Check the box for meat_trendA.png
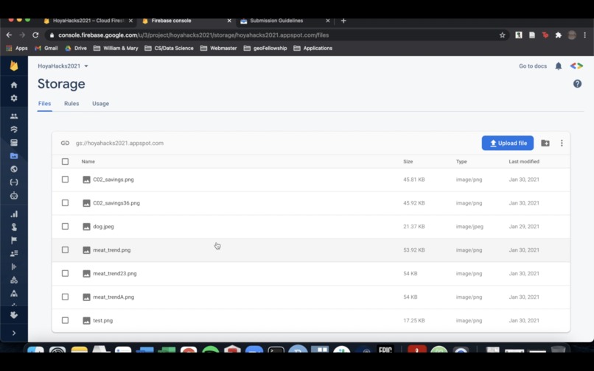The width and height of the screenshot is (594, 371). [65, 297]
